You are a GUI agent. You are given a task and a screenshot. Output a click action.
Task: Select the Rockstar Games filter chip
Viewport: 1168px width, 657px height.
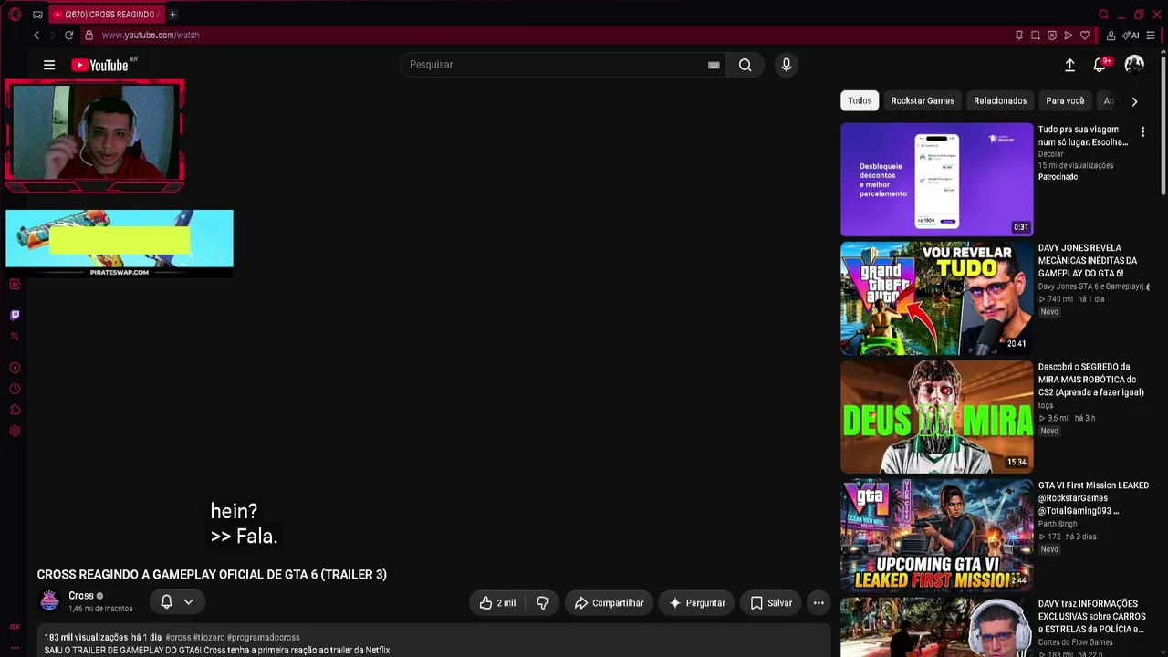(923, 100)
